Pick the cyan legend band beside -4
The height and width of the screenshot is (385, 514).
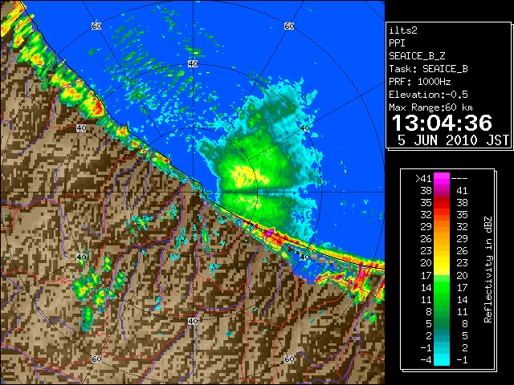[x=442, y=359]
